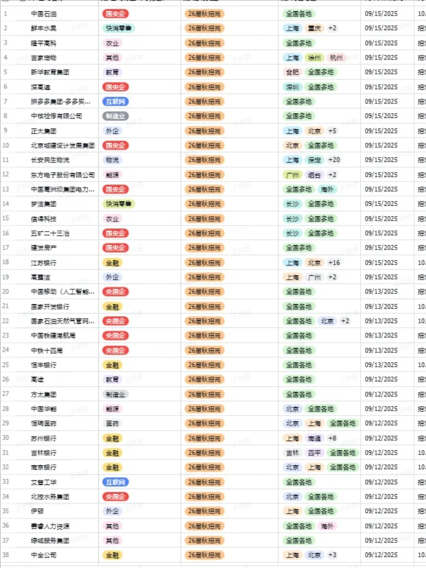Select the 中金公司 company cell
Screen dimensions: 426x568
(43, 555)
